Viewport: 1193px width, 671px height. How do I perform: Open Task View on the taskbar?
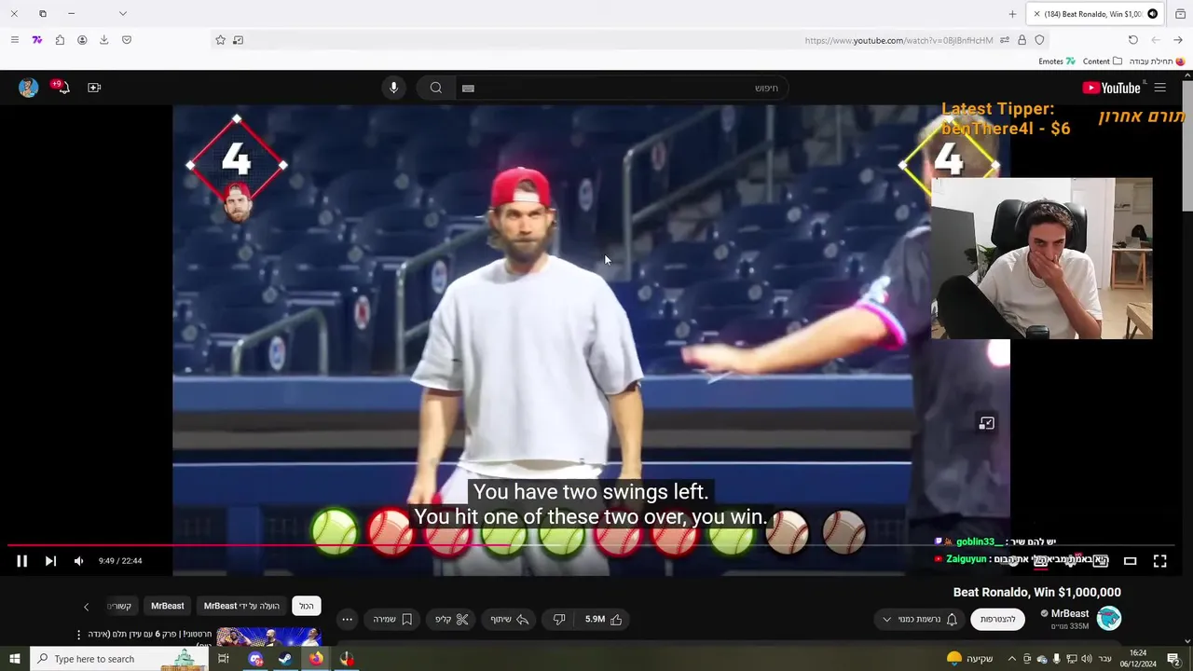point(223,659)
